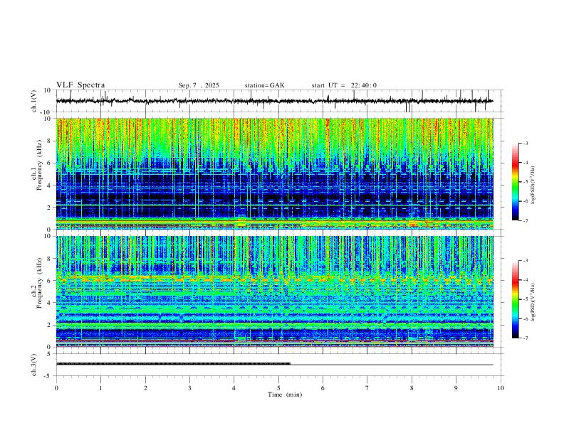Click time axis tick label "6"
The width and height of the screenshot is (564, 435).
[x=323, y=388]
